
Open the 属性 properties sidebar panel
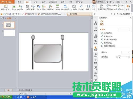95,49
